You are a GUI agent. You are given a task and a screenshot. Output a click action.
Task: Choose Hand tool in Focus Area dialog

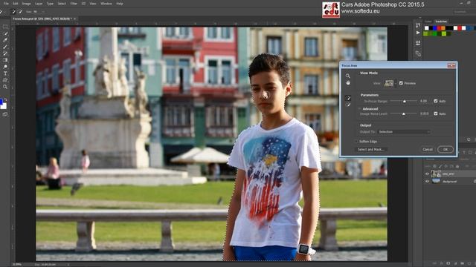pos(348,82)
